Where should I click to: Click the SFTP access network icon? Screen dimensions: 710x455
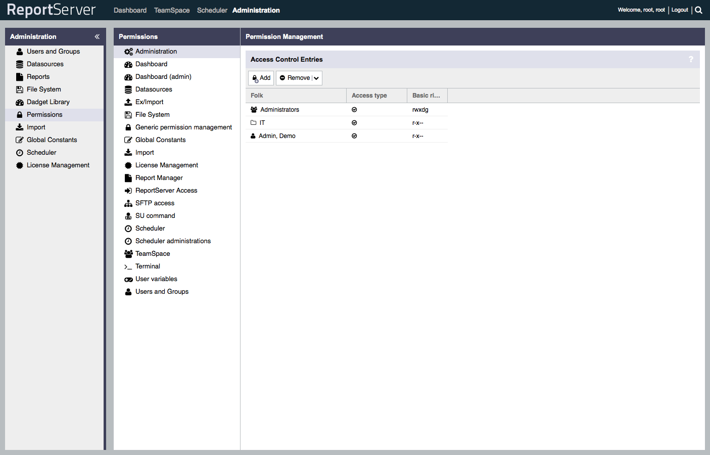128,203
